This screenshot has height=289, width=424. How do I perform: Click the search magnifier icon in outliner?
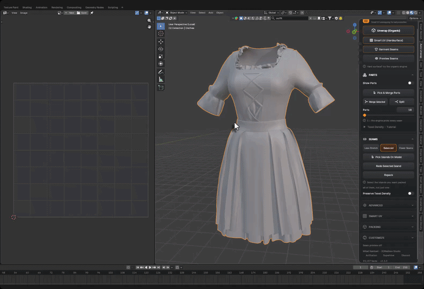coord(273,18)
